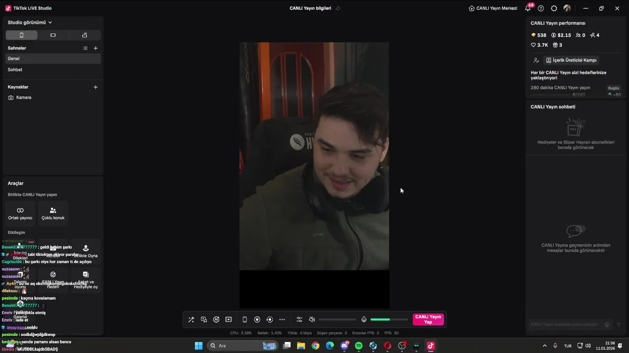Click the phone orientation icon in bottom toolbar
The image size is (629, 353).
[x=245, y=320]
